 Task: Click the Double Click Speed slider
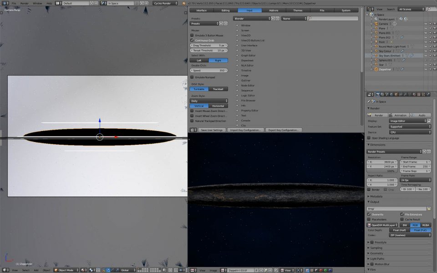click(208, 71)
